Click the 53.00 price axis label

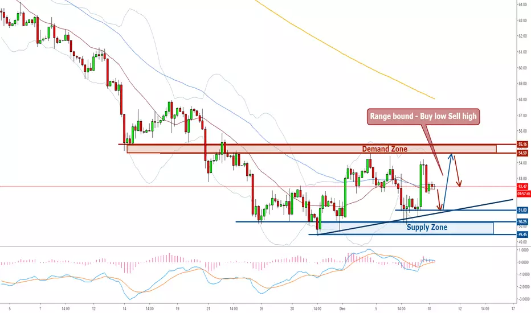click(x=522, y=179)
